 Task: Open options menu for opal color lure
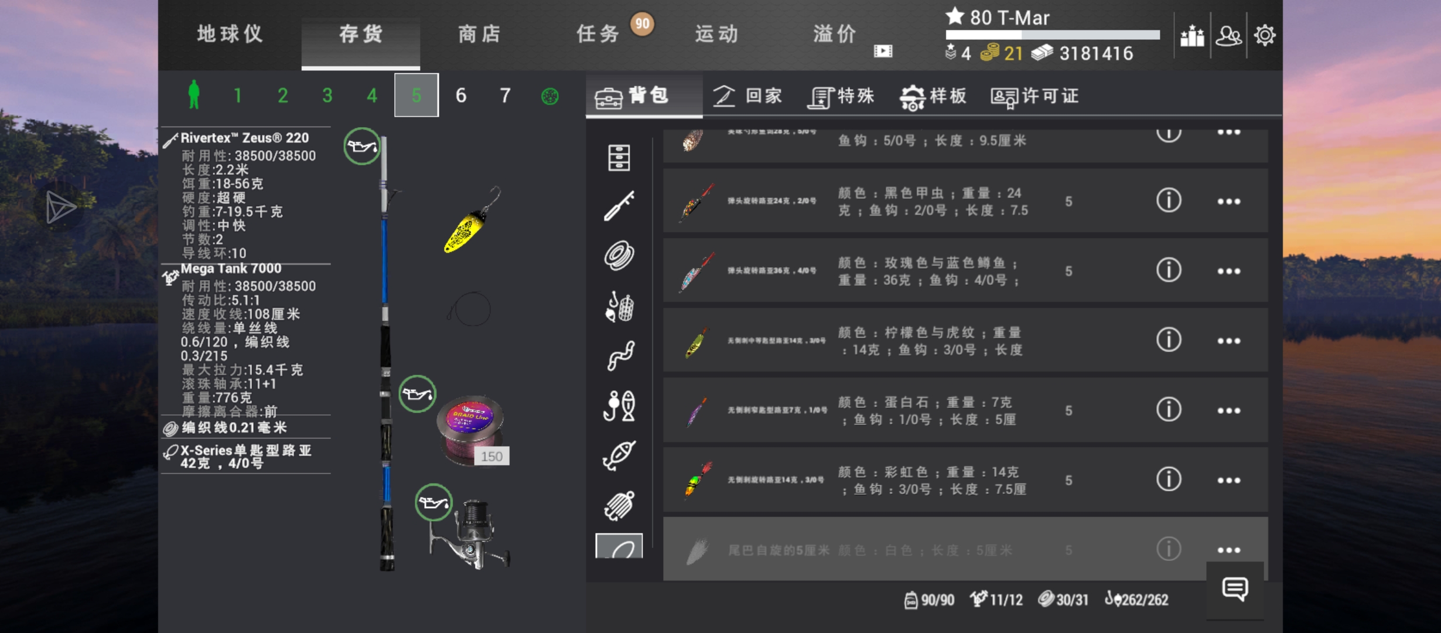click(1228, 411)
